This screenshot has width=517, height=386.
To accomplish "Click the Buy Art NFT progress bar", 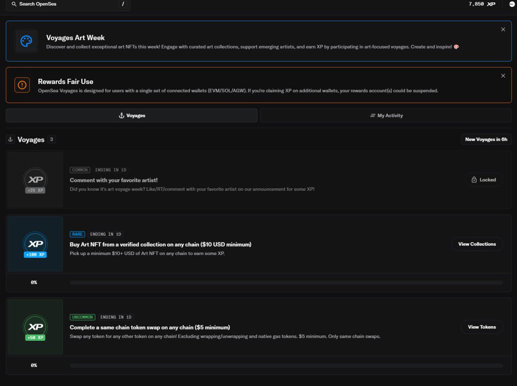I will pyautogui.click(x=286, y=282).
